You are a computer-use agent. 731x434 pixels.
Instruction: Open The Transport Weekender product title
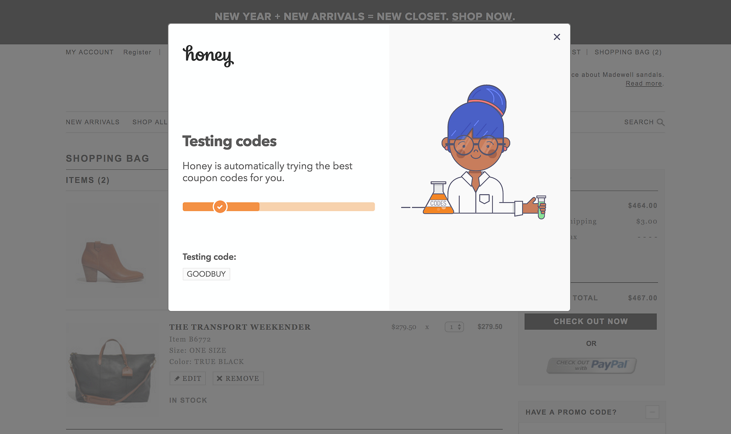click(240, 327)
